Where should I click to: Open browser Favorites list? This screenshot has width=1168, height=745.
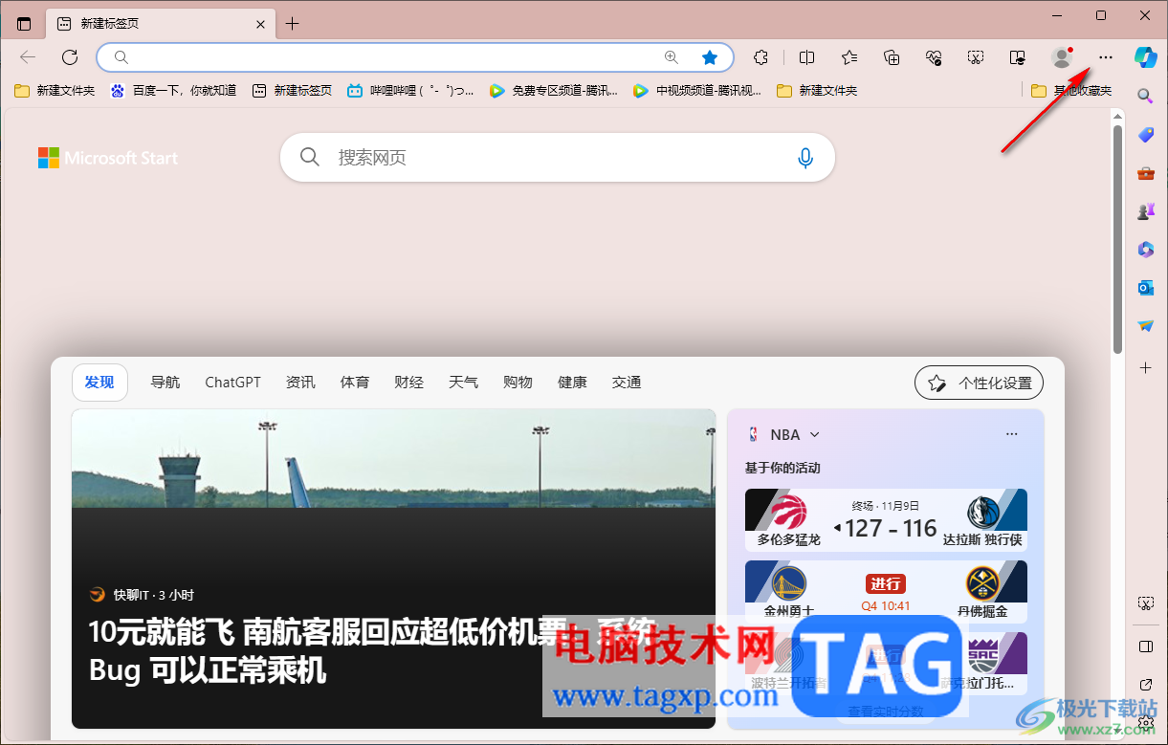pos(848,57)
